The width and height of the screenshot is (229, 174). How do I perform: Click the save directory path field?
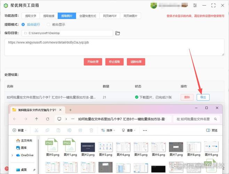(67, 33)
